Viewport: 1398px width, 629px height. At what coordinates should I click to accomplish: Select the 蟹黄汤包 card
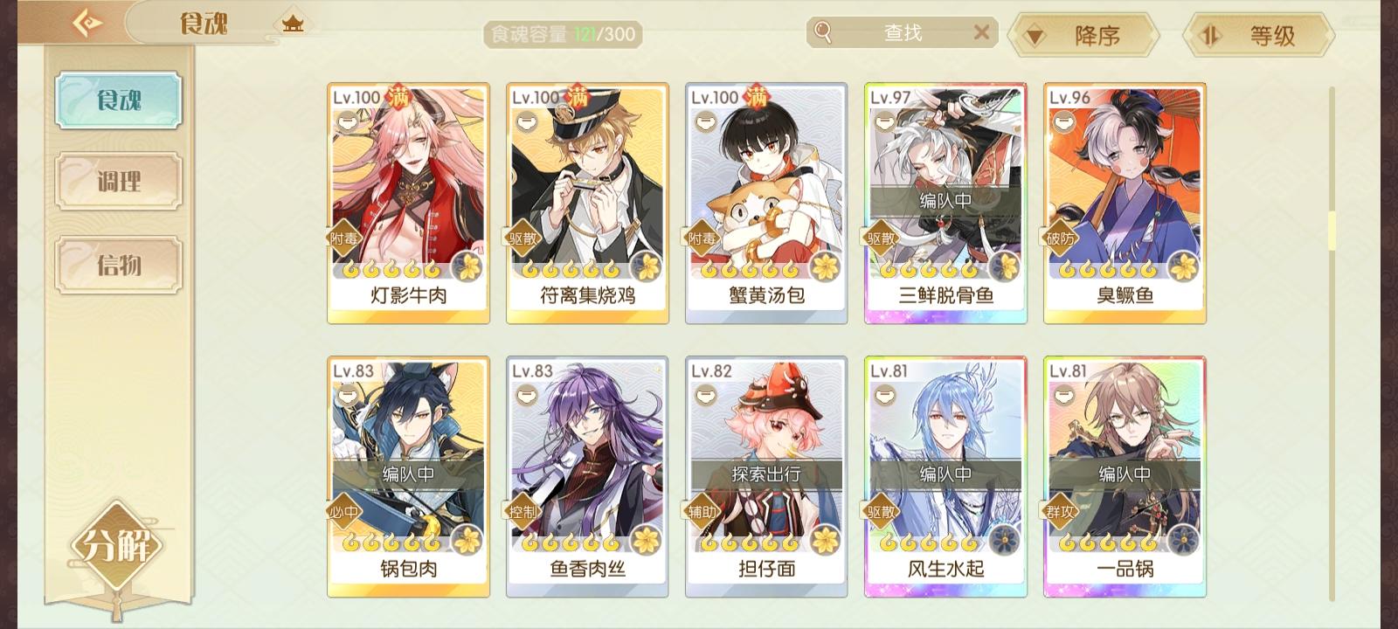[x=766, y=204]
